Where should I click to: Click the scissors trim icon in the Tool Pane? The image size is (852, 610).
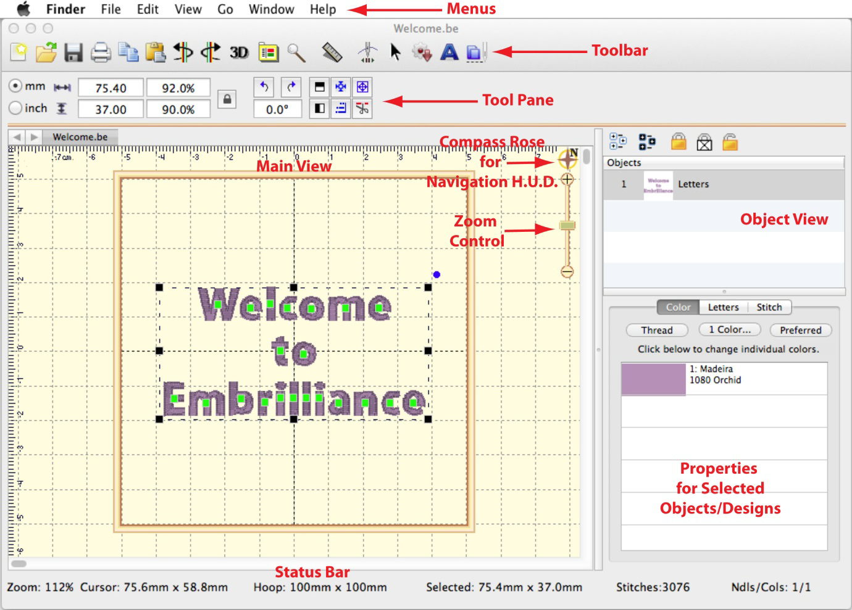(362, 109)
